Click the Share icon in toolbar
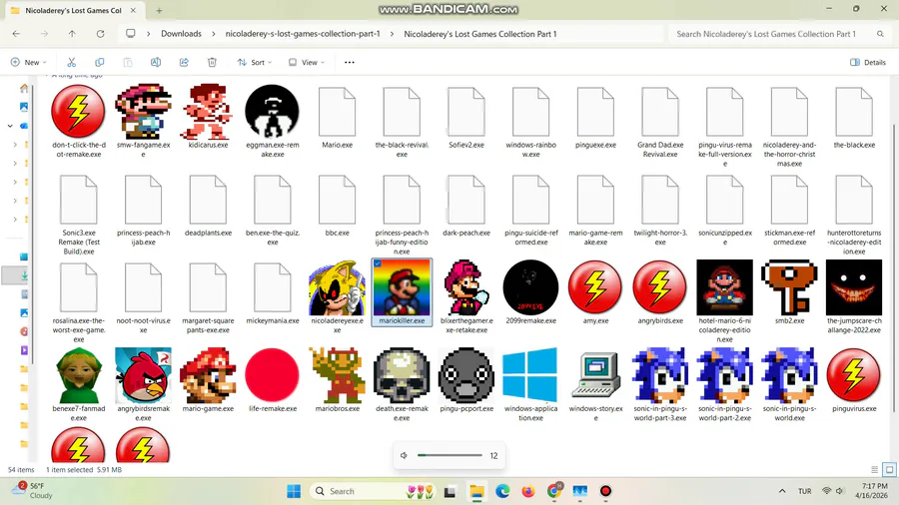This screenshot has width=899, height=505. point(184,62)
